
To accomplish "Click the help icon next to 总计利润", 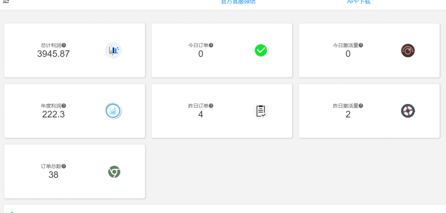I will pos(64,45).
